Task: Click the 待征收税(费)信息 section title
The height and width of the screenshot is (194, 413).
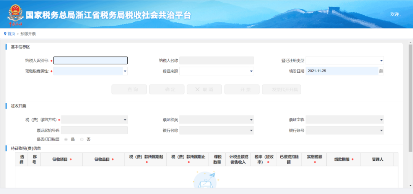Action: pos(26,148)
